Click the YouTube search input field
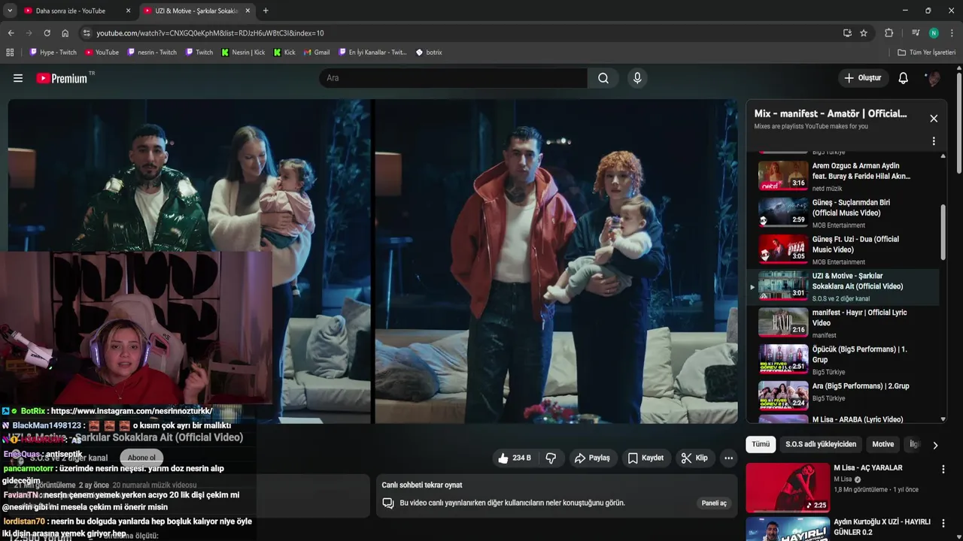 click(x=454, y=78)
